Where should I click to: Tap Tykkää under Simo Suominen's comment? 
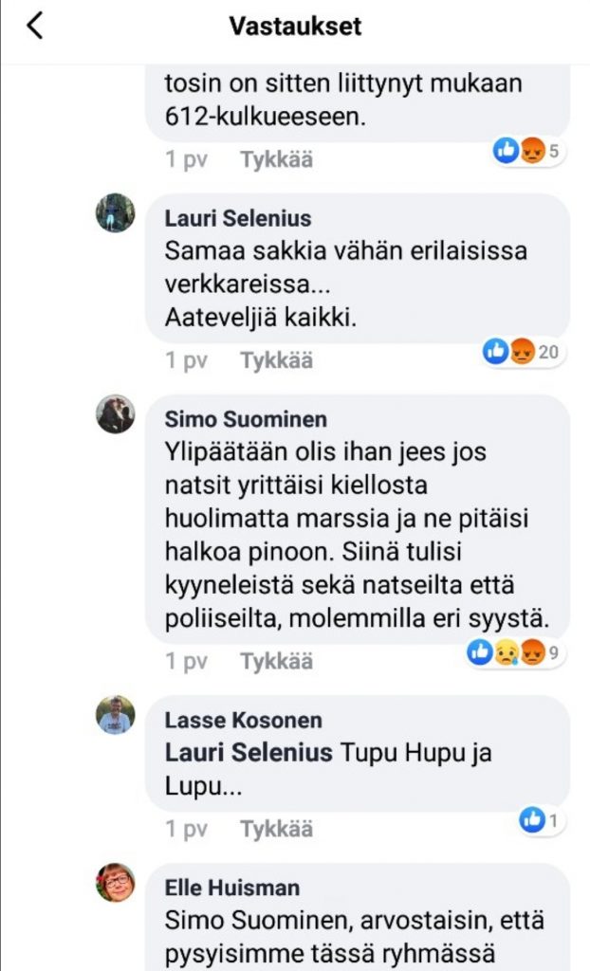pos(276,661)
